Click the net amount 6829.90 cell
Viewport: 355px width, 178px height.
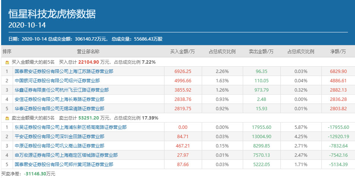[x=338, y=71]
